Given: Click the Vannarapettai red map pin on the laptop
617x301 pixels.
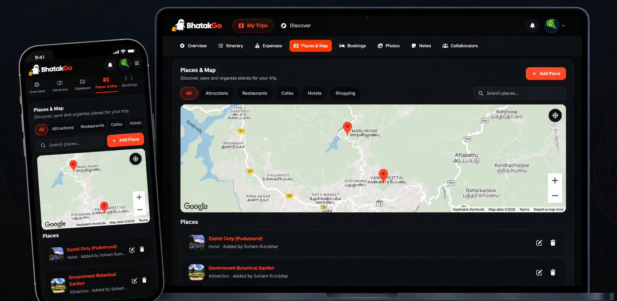Looking at the screenshot, I should click(383, 175).
